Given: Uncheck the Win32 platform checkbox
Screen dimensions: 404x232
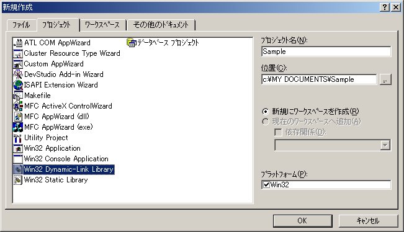Looking at the screenshot, I should (x=266, y=185).
